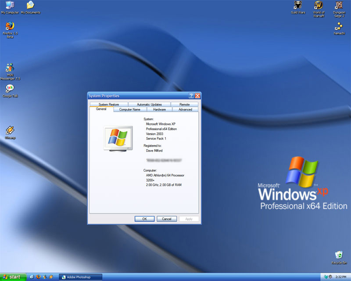The height and width of the screenshot is (281, 351).
Task: Open the My Documents folder icon
Action: [30, 6]
